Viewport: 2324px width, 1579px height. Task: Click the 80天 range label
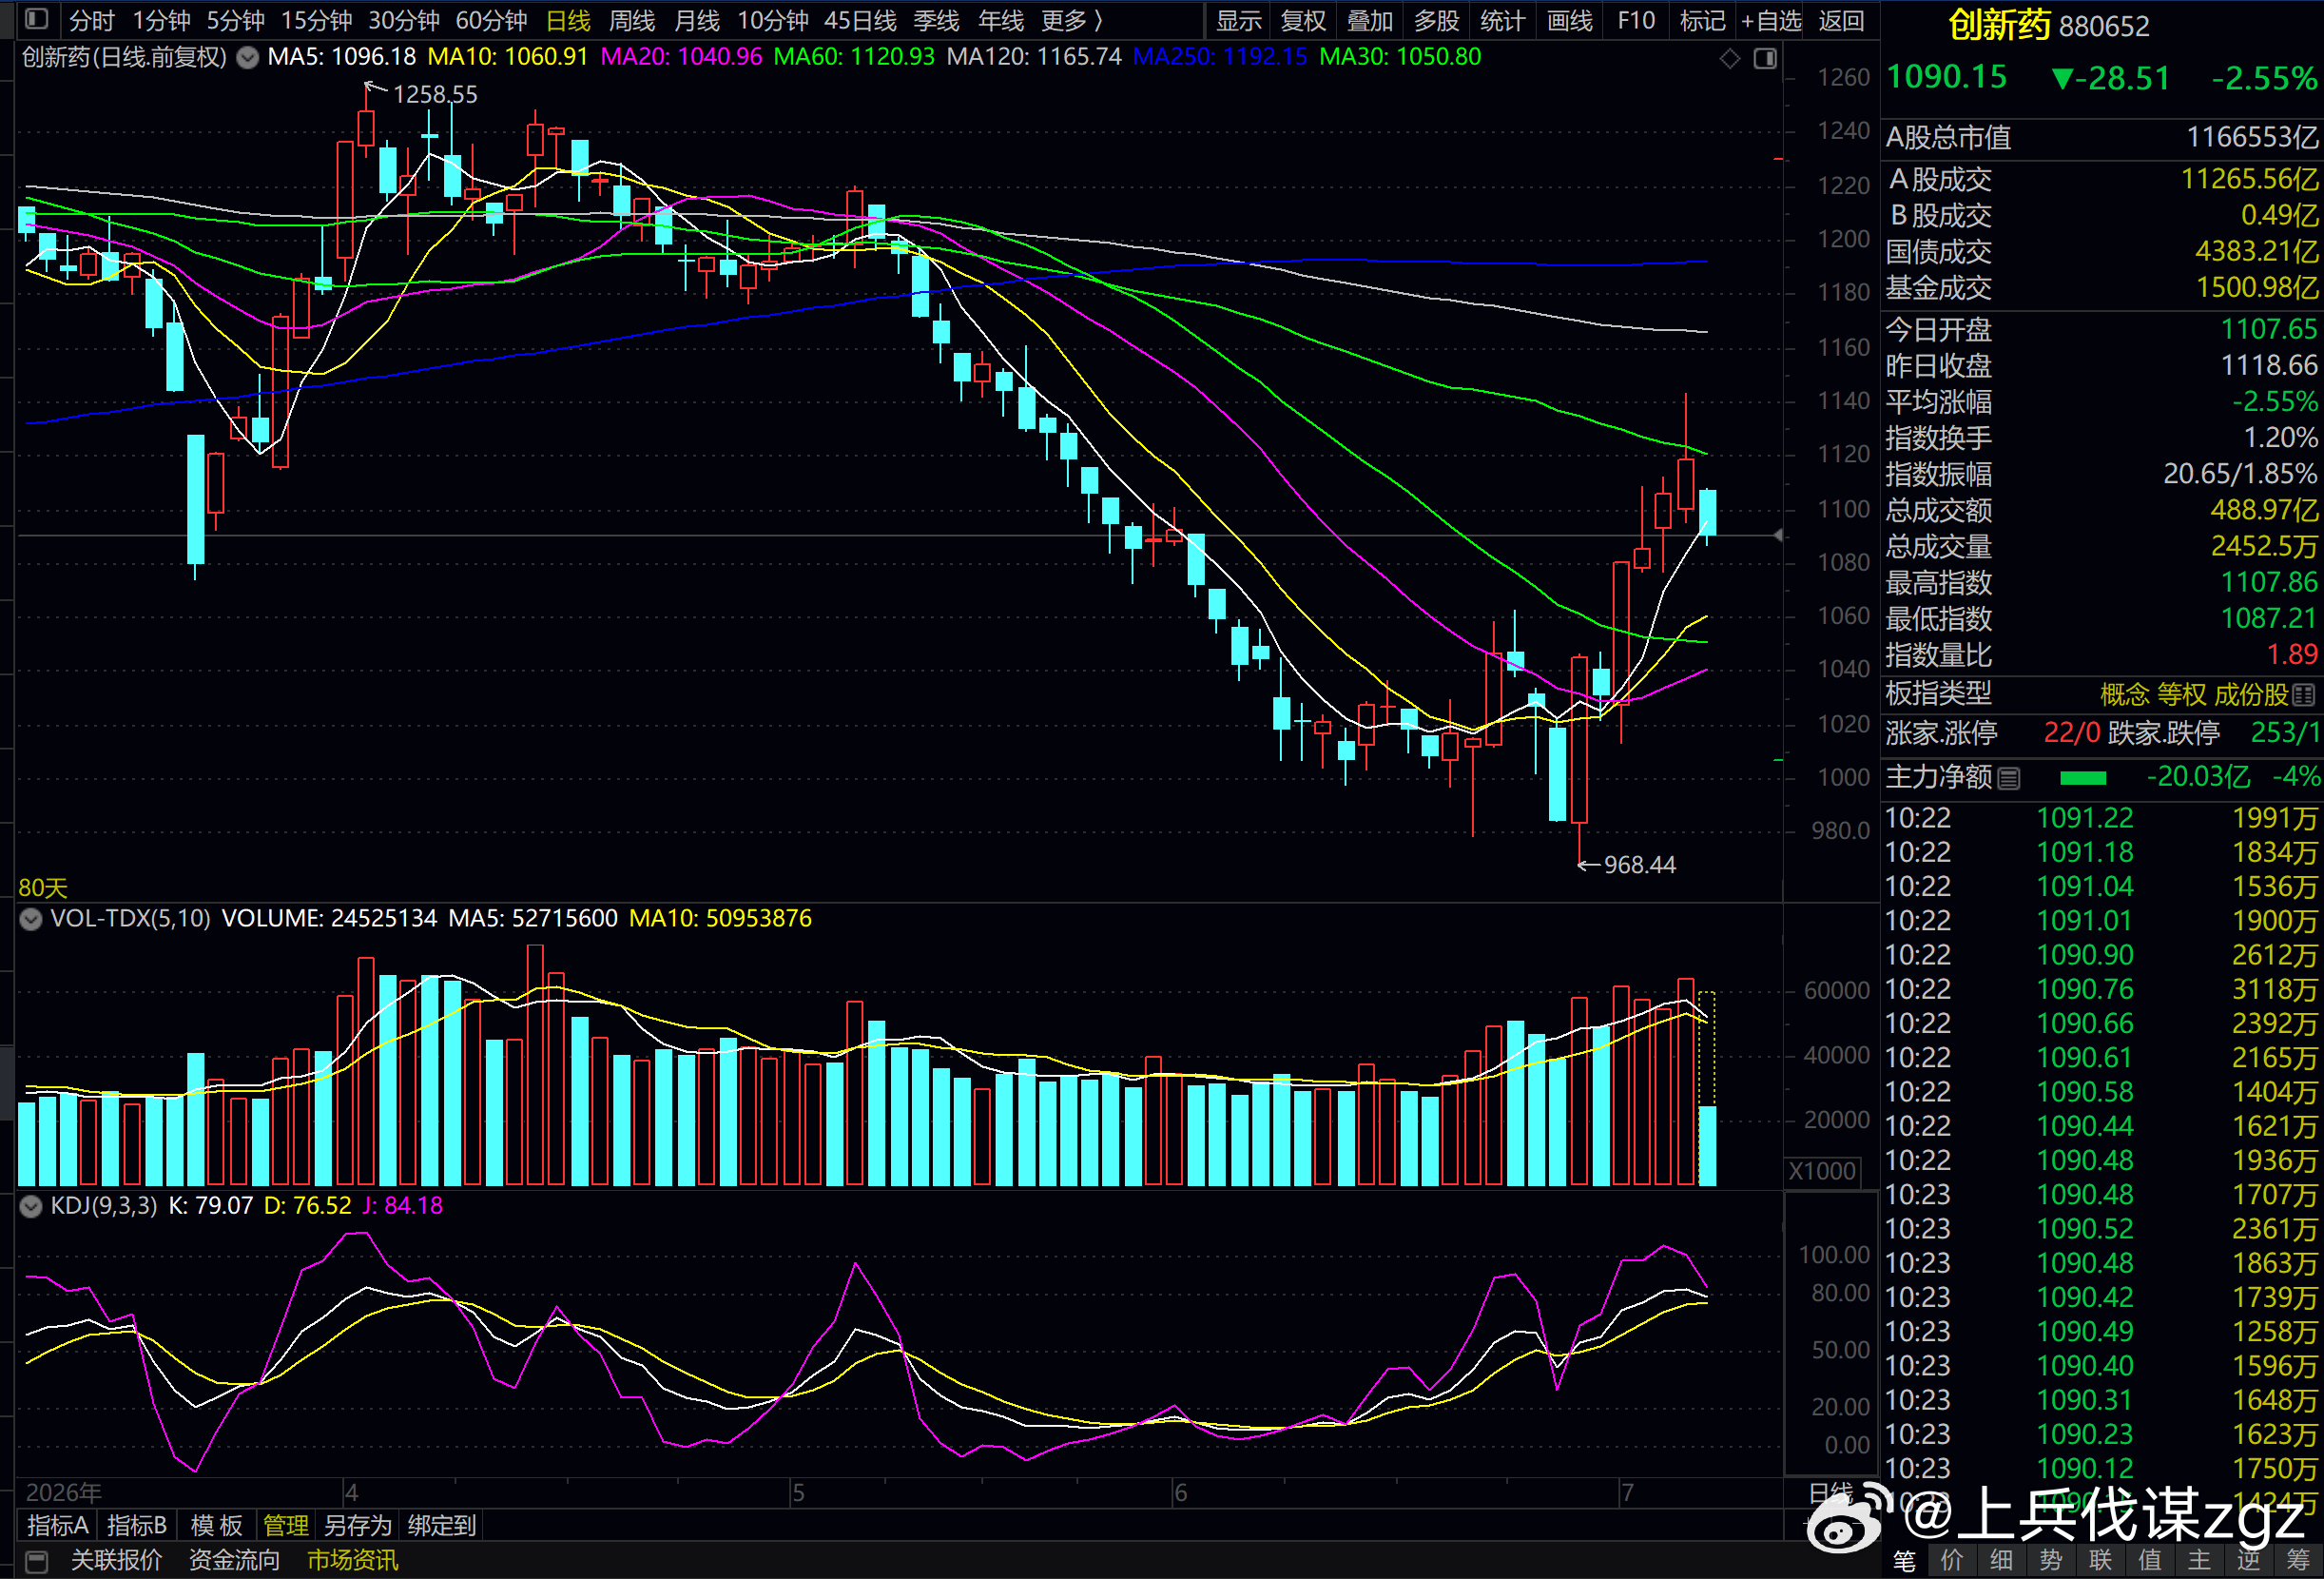pos(43,888)
